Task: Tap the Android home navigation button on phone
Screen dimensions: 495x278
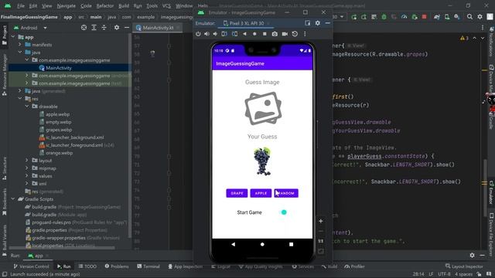Action: (x=262, y=244)
